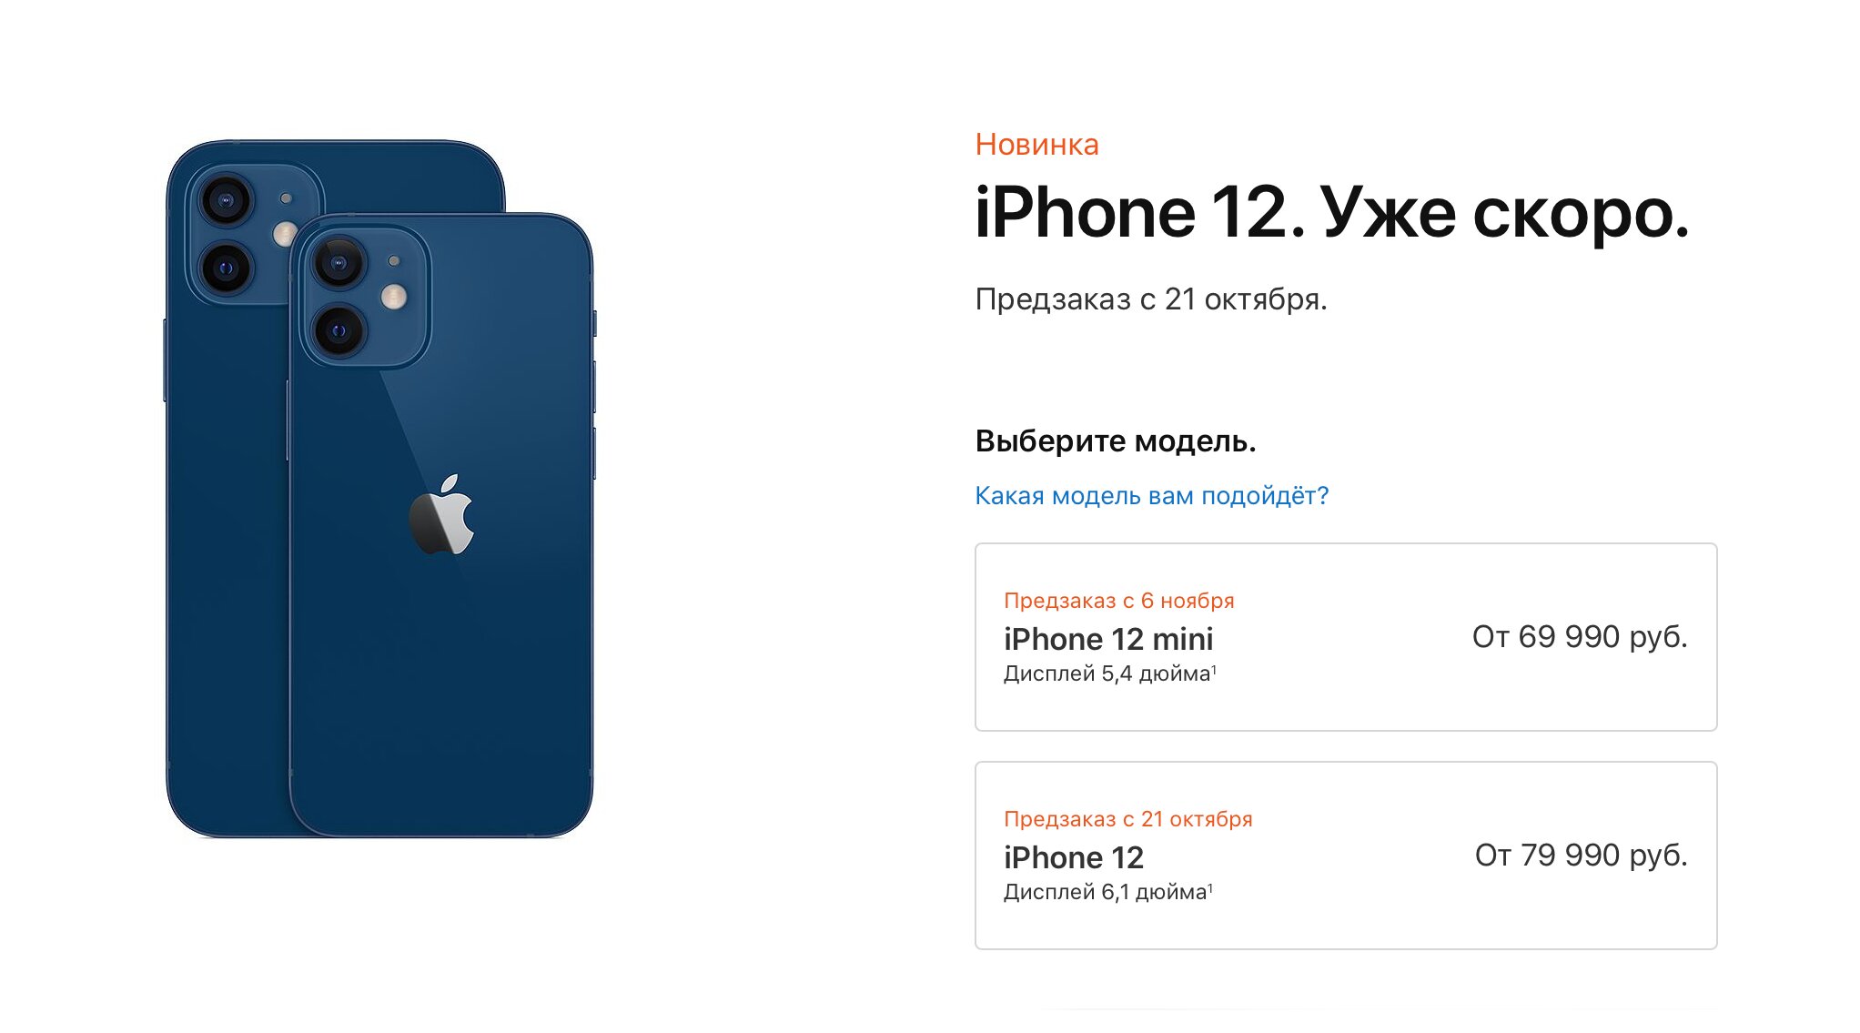
Task: Click the "Предзаказ с 6 ноября" label
Action: pyautogui.click(x=1118, y=601)
